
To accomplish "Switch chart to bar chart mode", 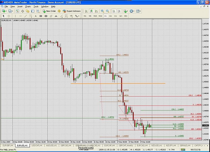I will (x=86, y=11).
